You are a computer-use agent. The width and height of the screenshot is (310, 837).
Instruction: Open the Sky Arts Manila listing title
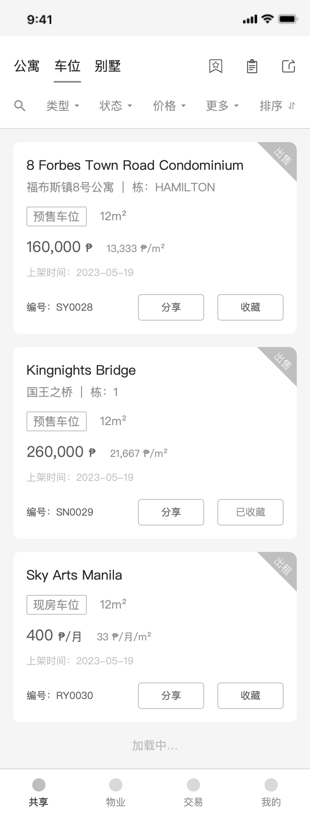point(74,575)
